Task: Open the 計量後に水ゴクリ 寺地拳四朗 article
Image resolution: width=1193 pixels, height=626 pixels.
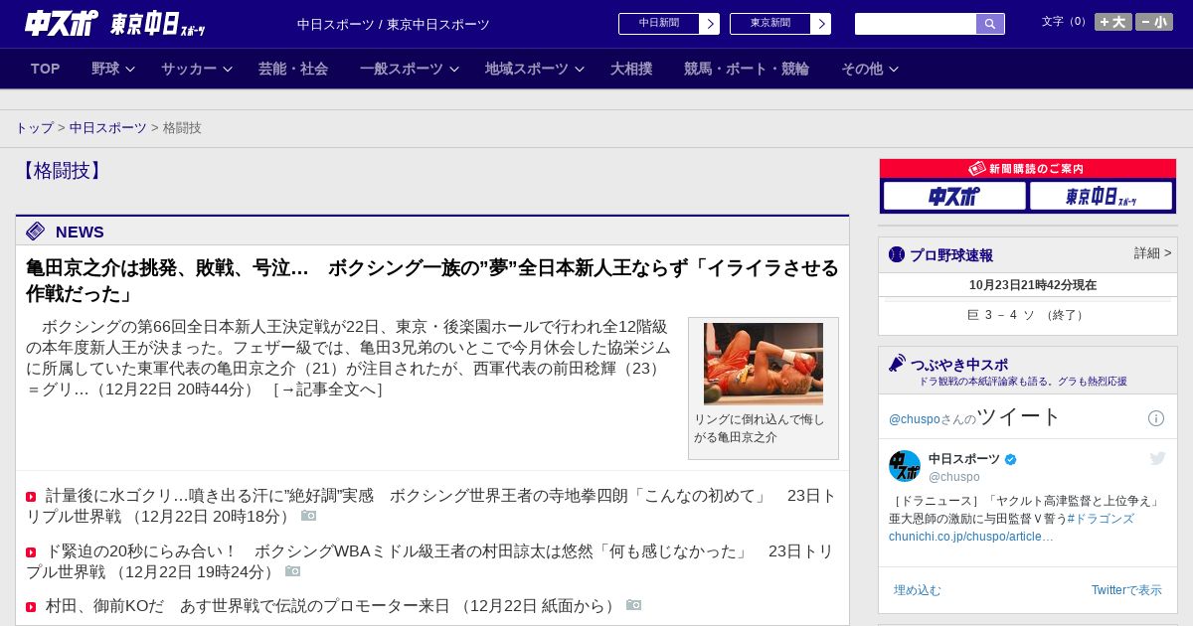Action: (x=431, y=506)
